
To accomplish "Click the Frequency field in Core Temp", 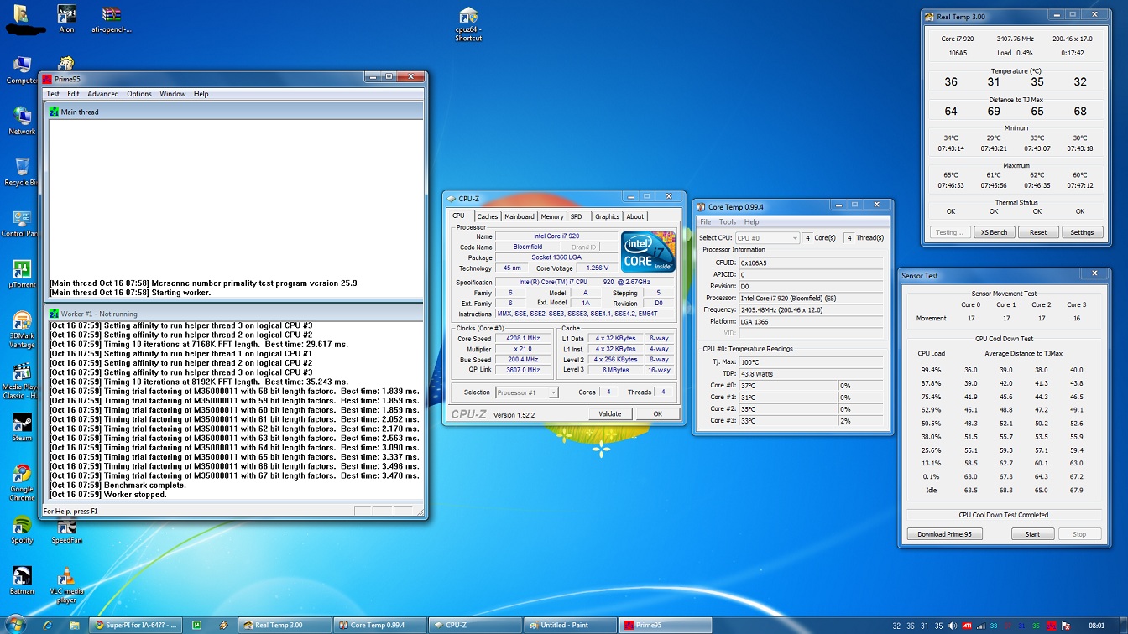I will click(811, 309).
